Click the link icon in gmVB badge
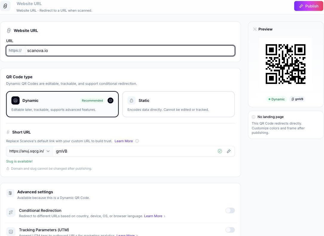Viewport: 324px width, 236px height. point(293,99)
